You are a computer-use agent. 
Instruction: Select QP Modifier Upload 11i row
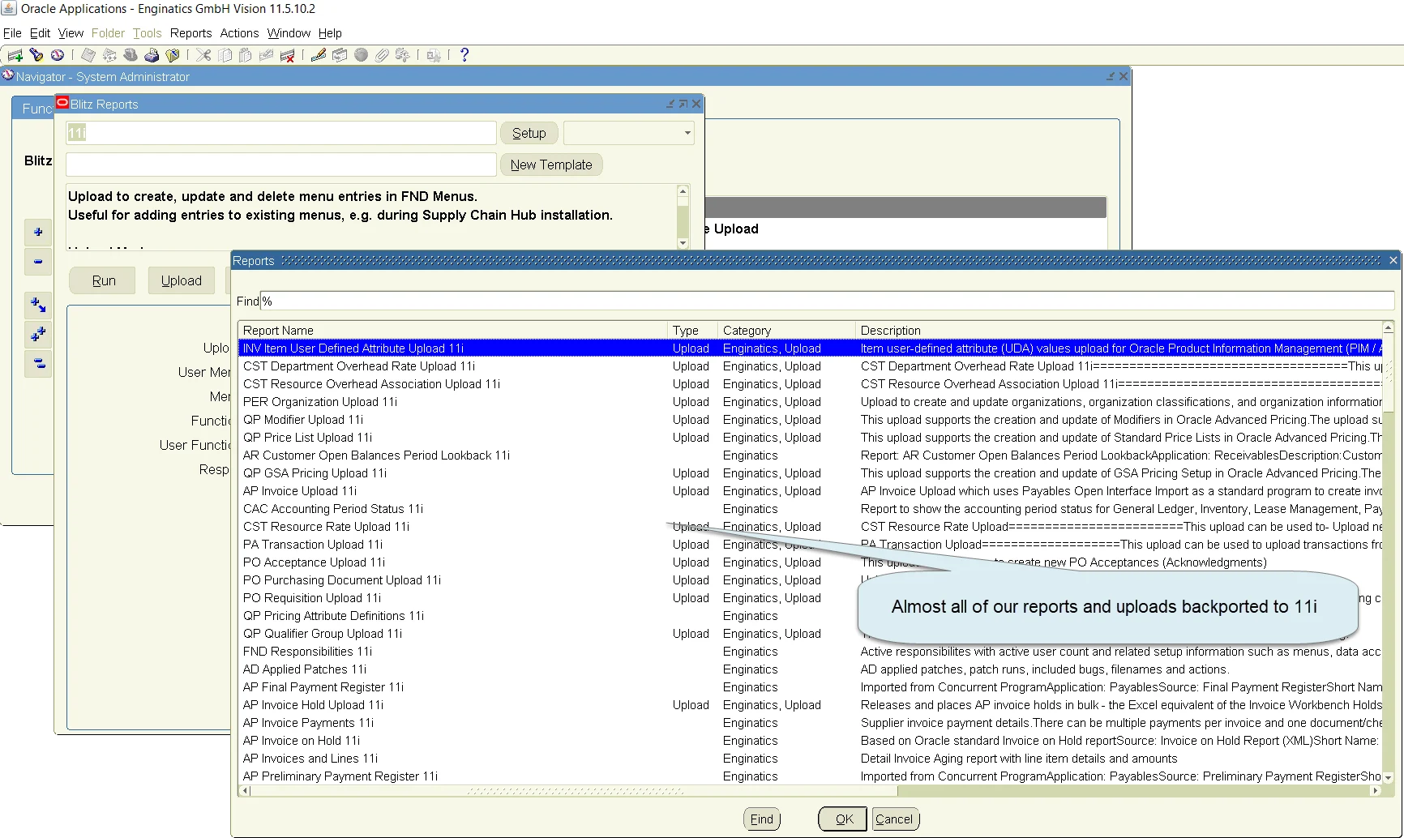811,420
